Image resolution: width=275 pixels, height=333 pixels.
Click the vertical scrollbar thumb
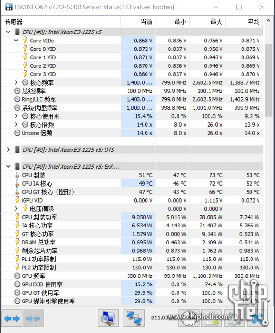268,80
